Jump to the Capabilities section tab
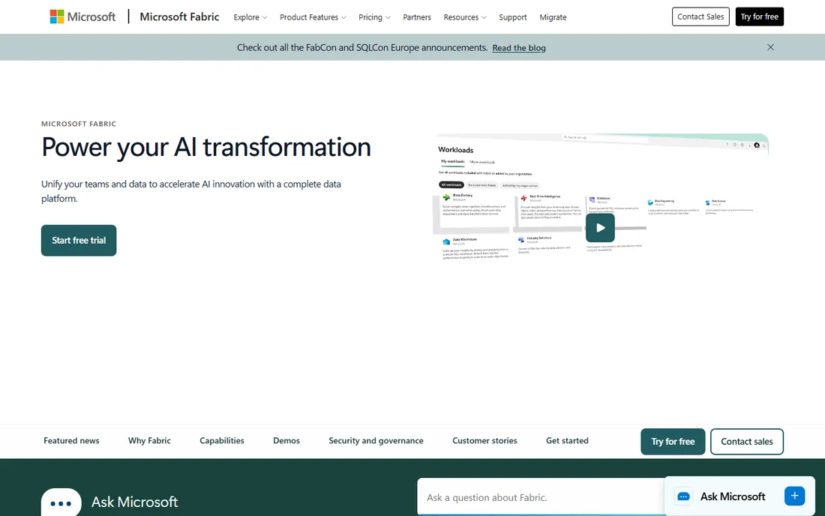Viewport: 825px width, 516px height. coord(221,441)
